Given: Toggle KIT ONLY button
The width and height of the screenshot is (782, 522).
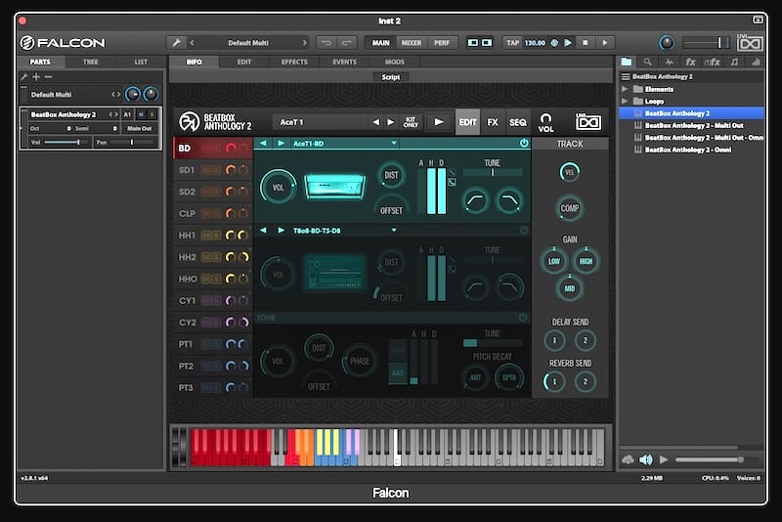Looking at the screenshot, I should (411, 122).
